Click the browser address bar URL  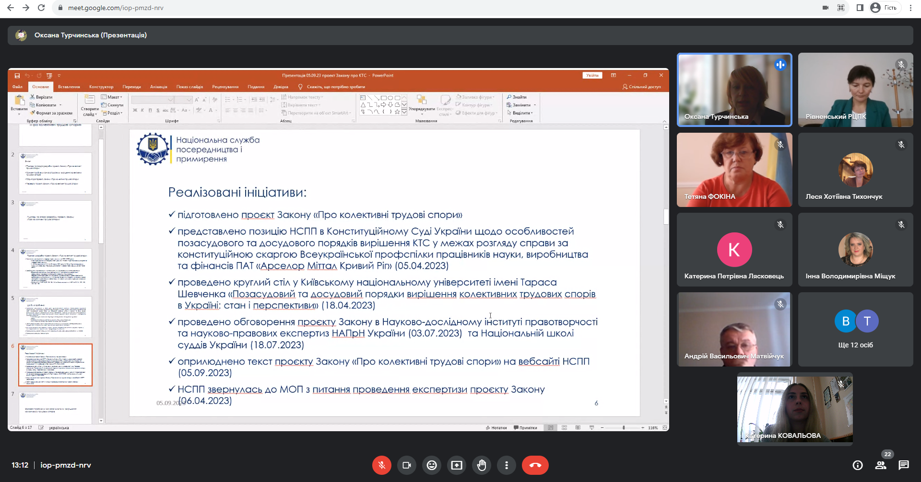pyautogui.click(x=116, y=8)
